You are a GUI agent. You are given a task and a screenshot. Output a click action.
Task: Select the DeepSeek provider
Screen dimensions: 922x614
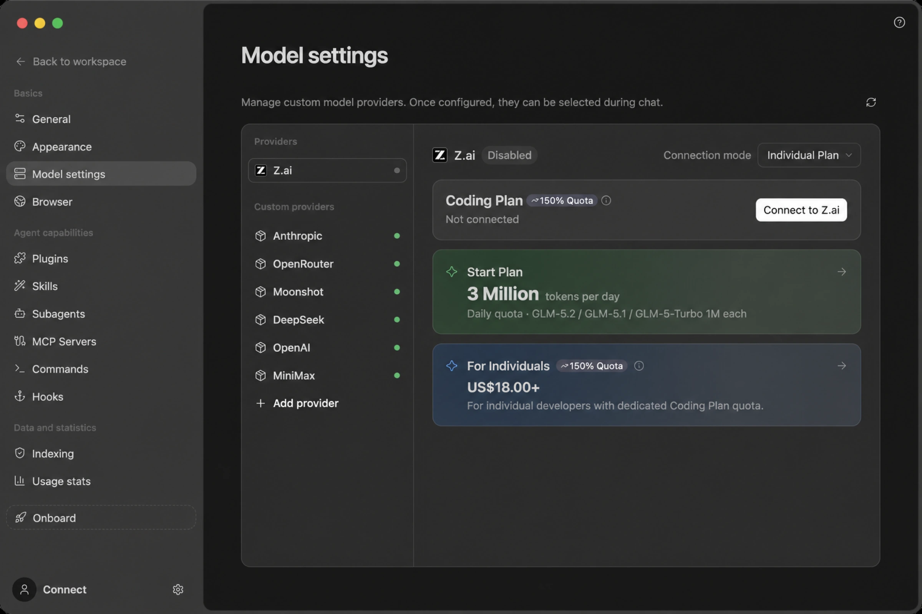click(327, 320)
